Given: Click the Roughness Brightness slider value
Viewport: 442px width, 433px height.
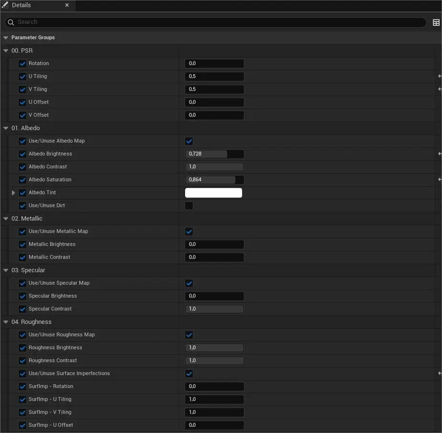Looking at the screenshot, I should [x=214, y=347].
